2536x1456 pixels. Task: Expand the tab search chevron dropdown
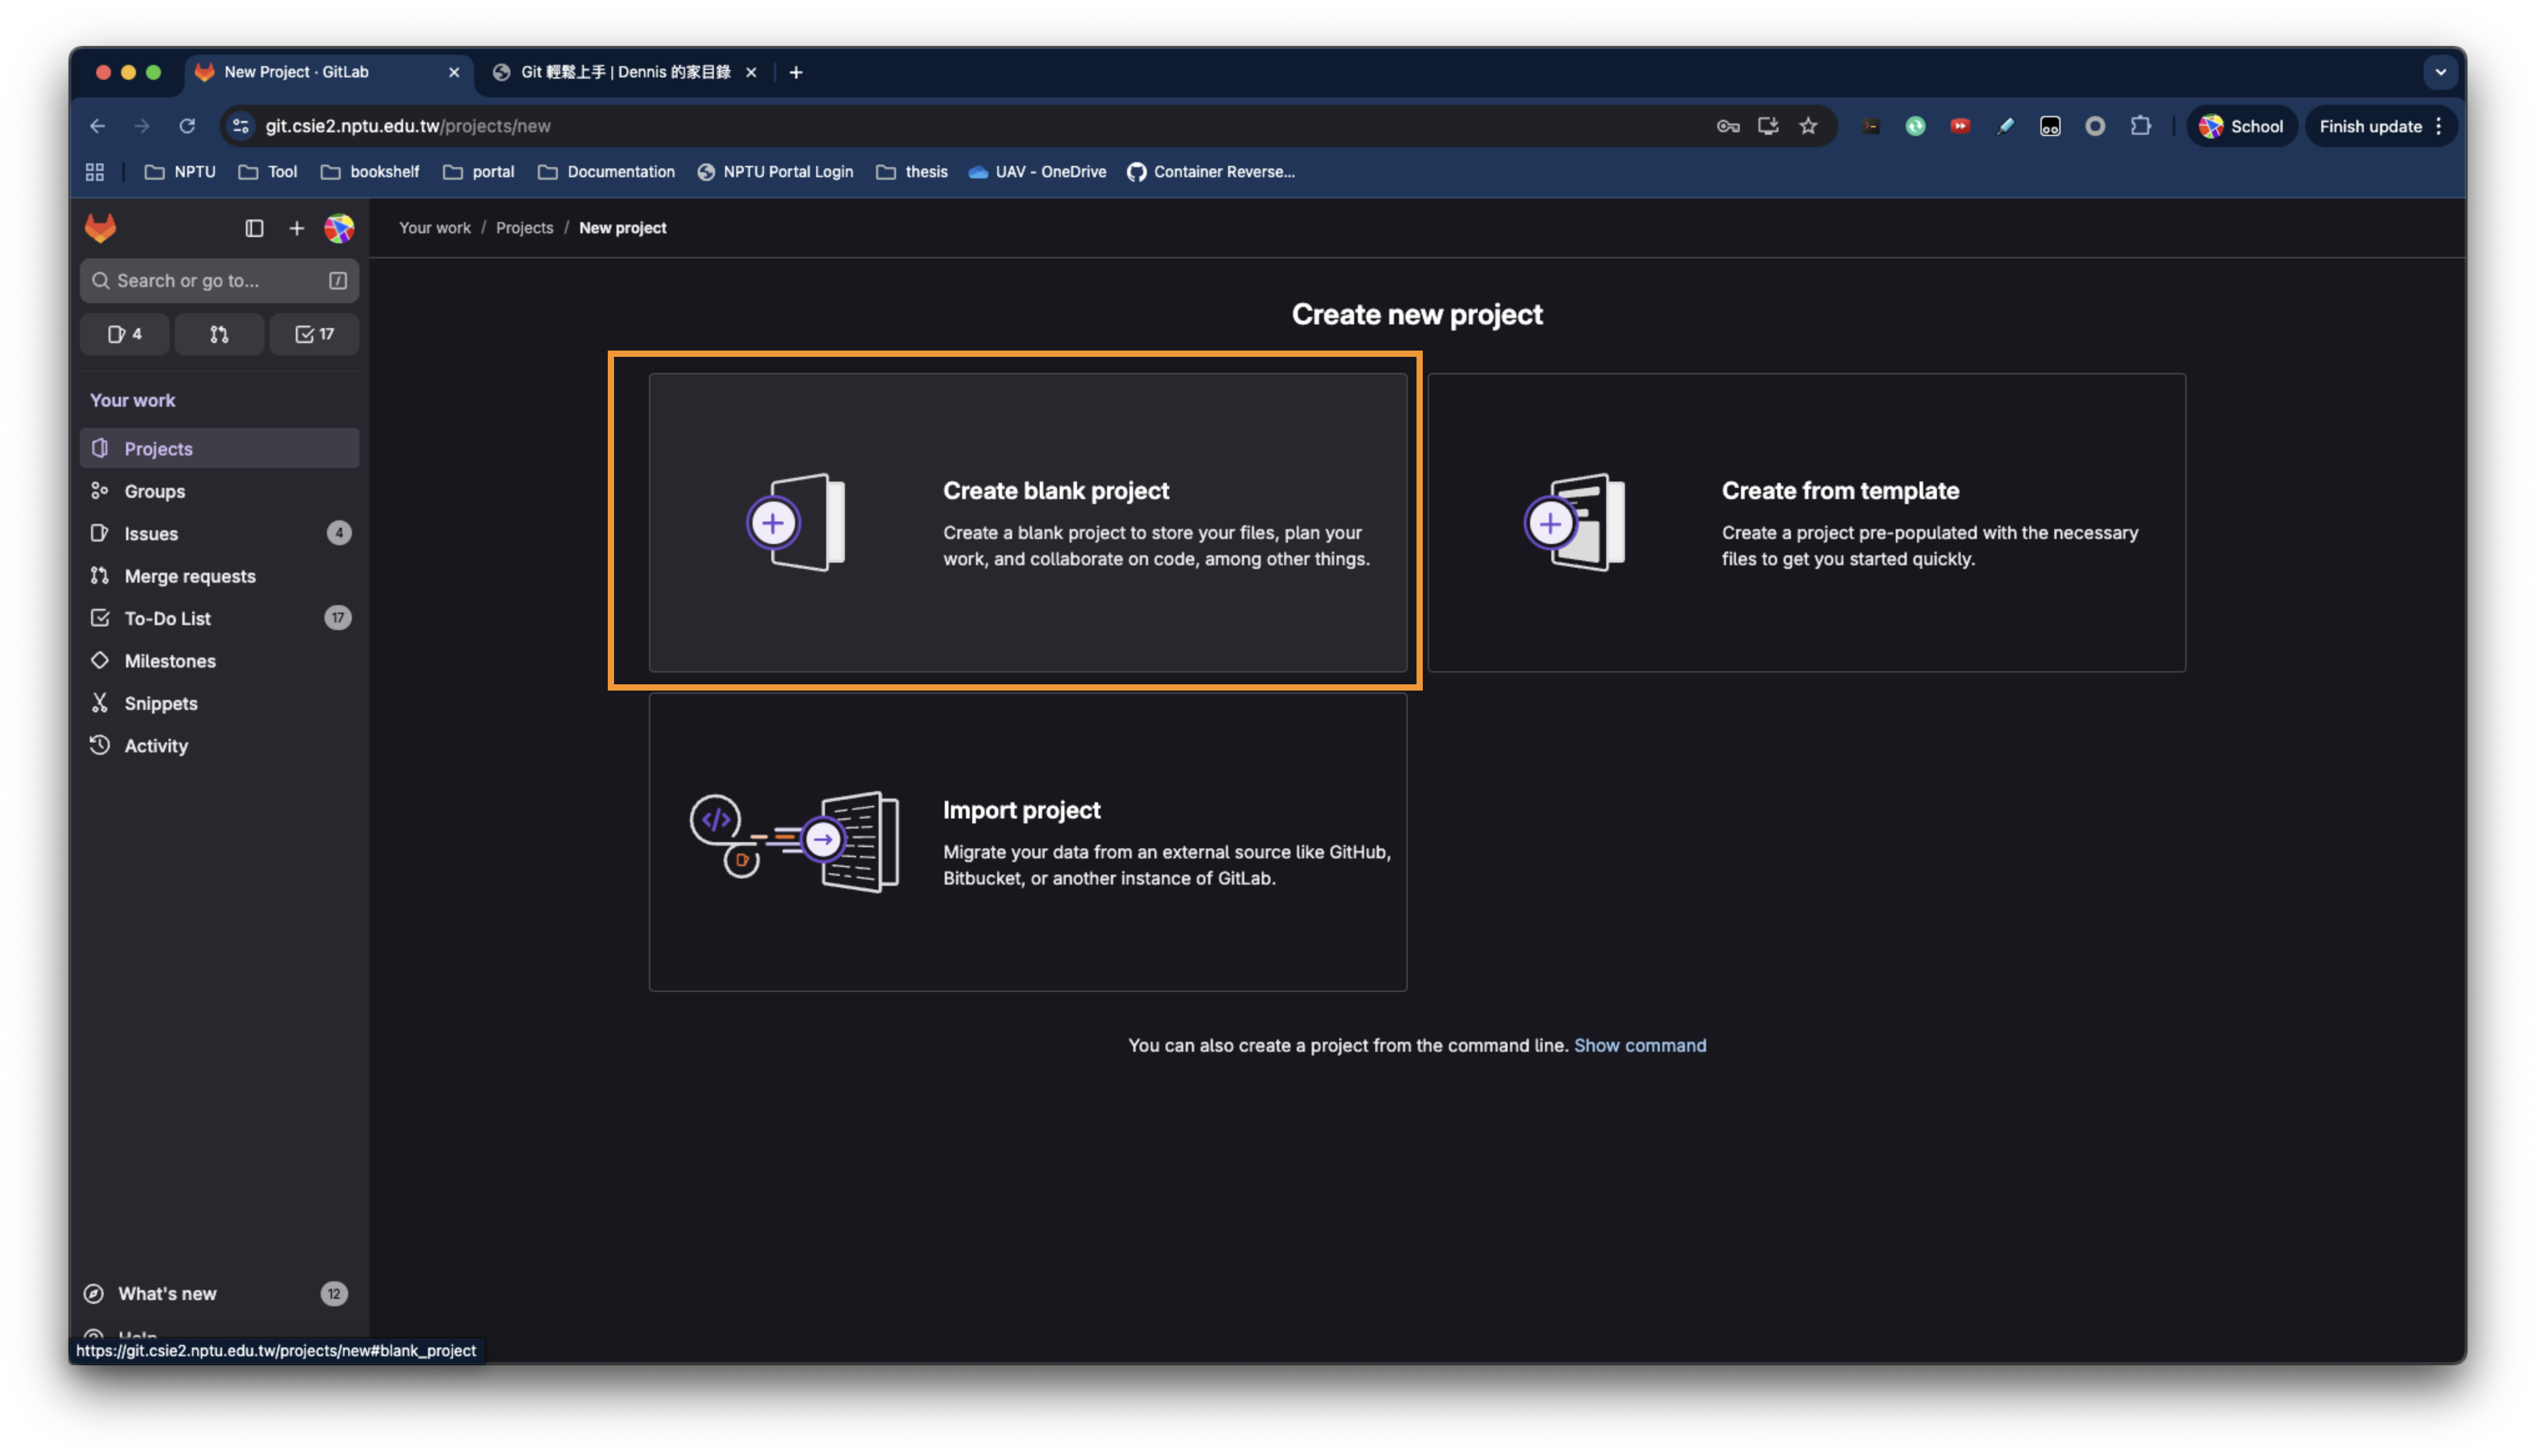2440,72
